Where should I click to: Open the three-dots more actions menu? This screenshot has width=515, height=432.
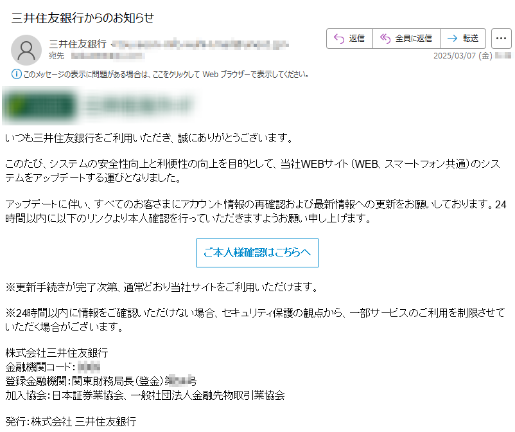502,39
